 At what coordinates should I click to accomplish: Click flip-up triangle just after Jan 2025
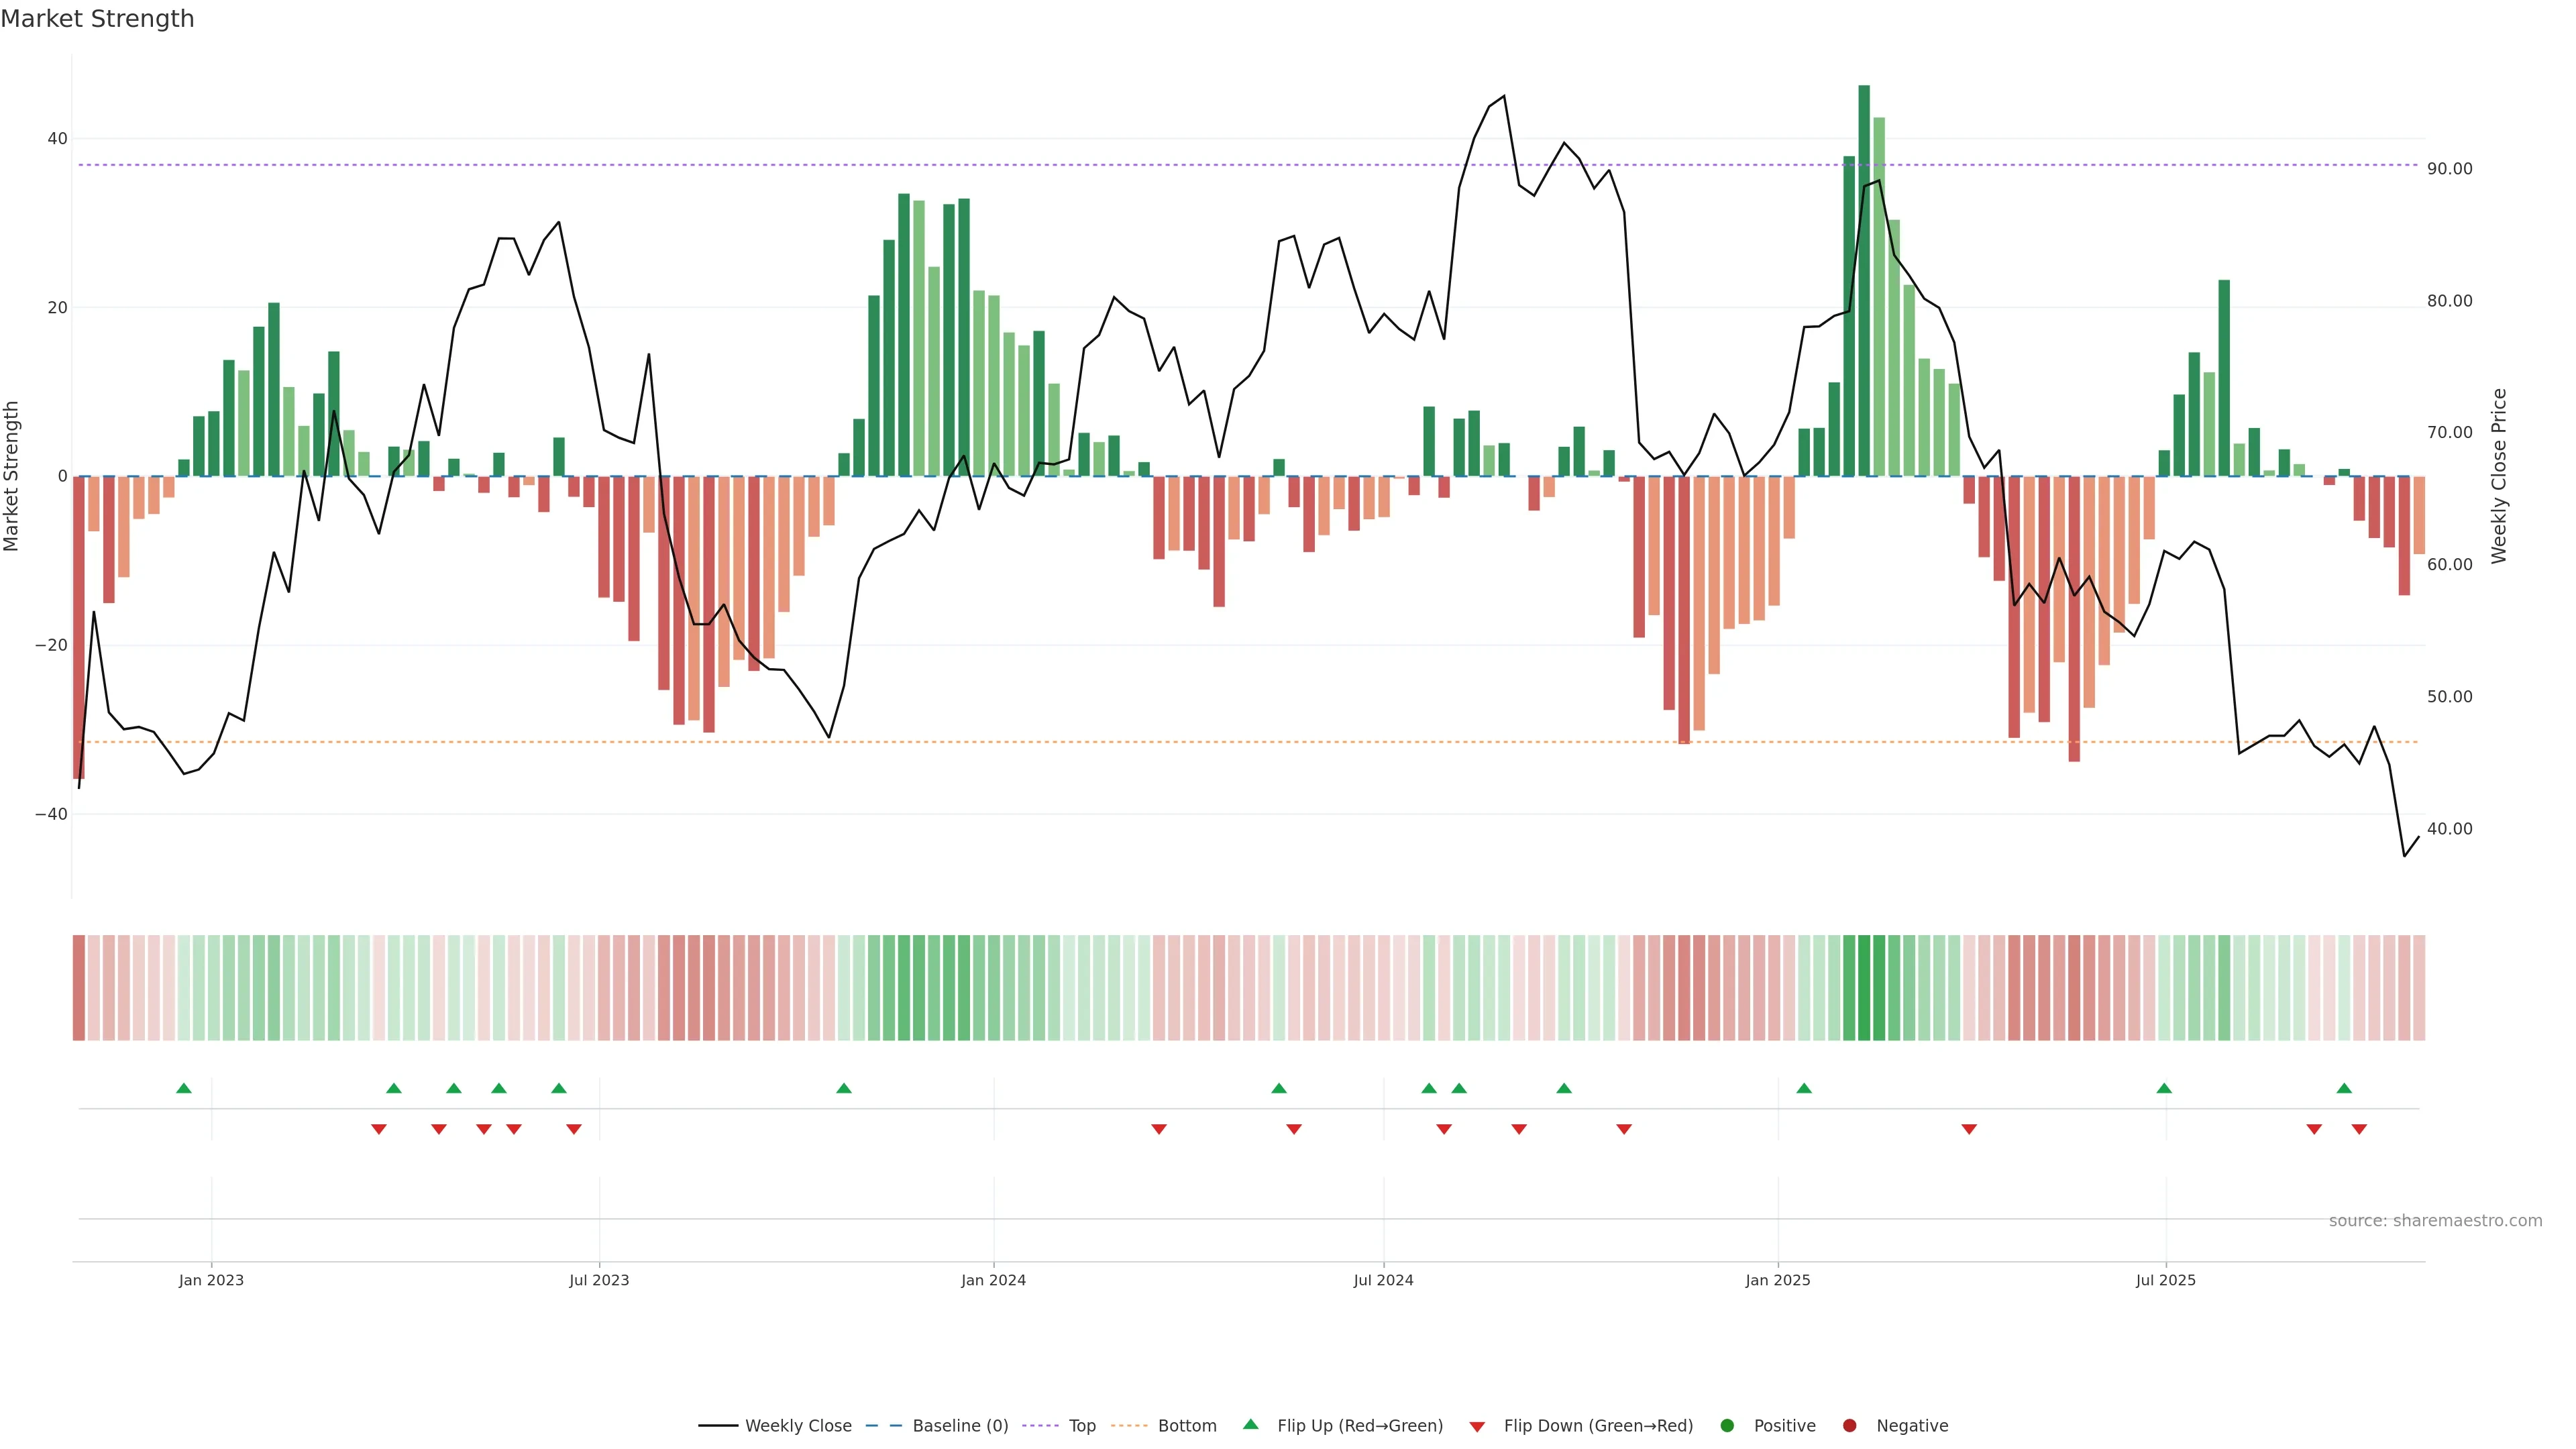click(1804, 1088)
